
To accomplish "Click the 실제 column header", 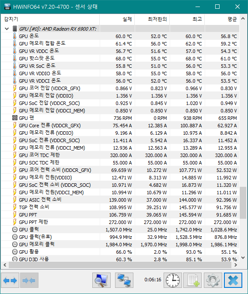I will (117, 19).
